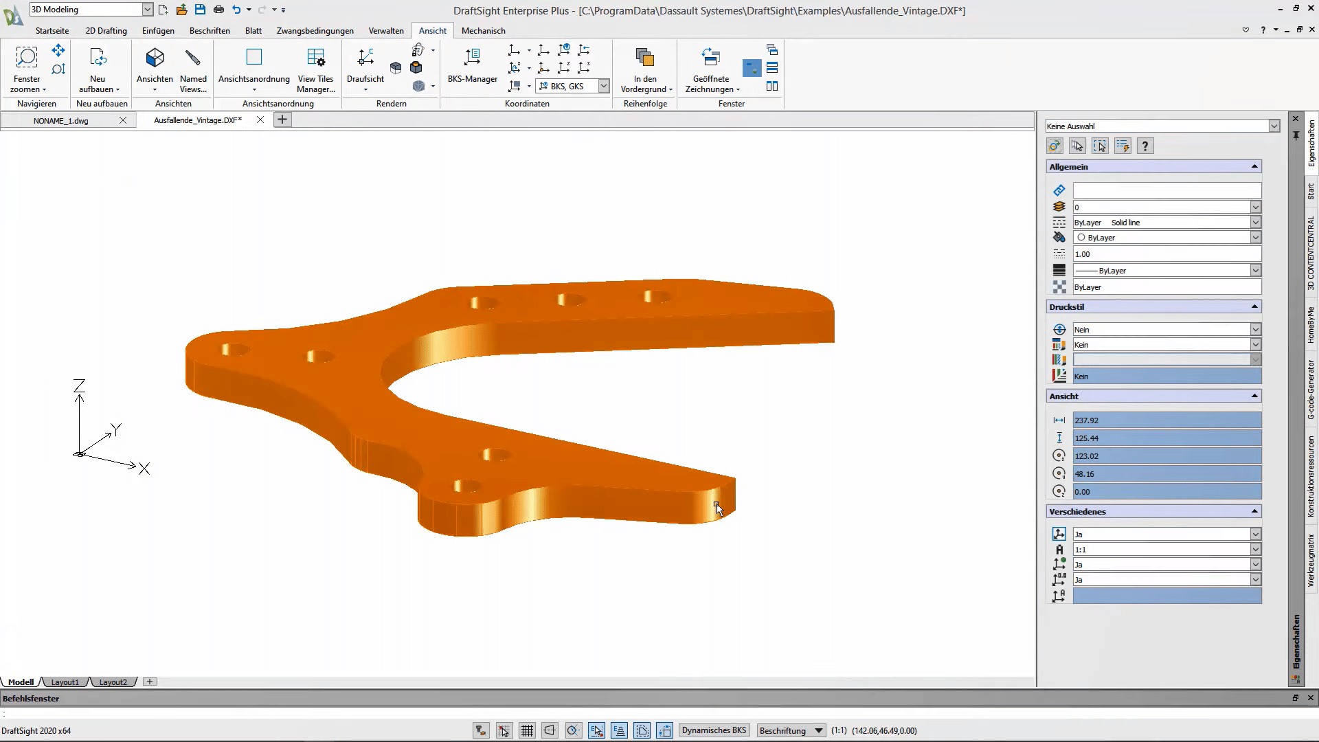Switch to the Mechanisch ribbon tab
Screen dimensions: 1319x742
coord(484,30)
